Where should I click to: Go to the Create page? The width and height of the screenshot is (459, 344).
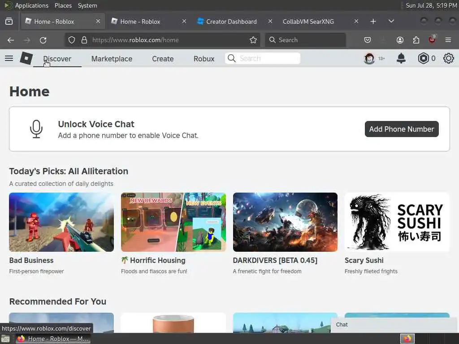click(x=163, y=59)
